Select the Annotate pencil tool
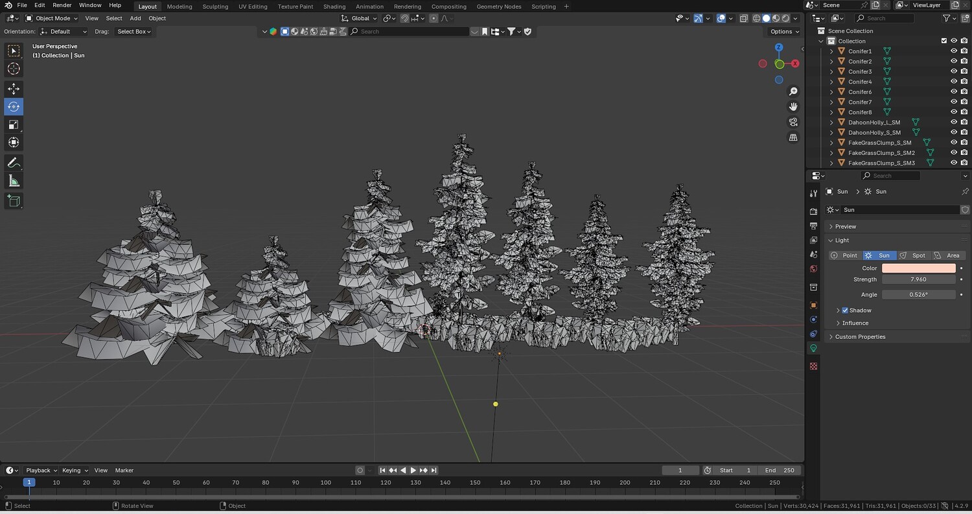Image resolution: width=972 pixels, height=514 pixels. [x=14, y=163]
